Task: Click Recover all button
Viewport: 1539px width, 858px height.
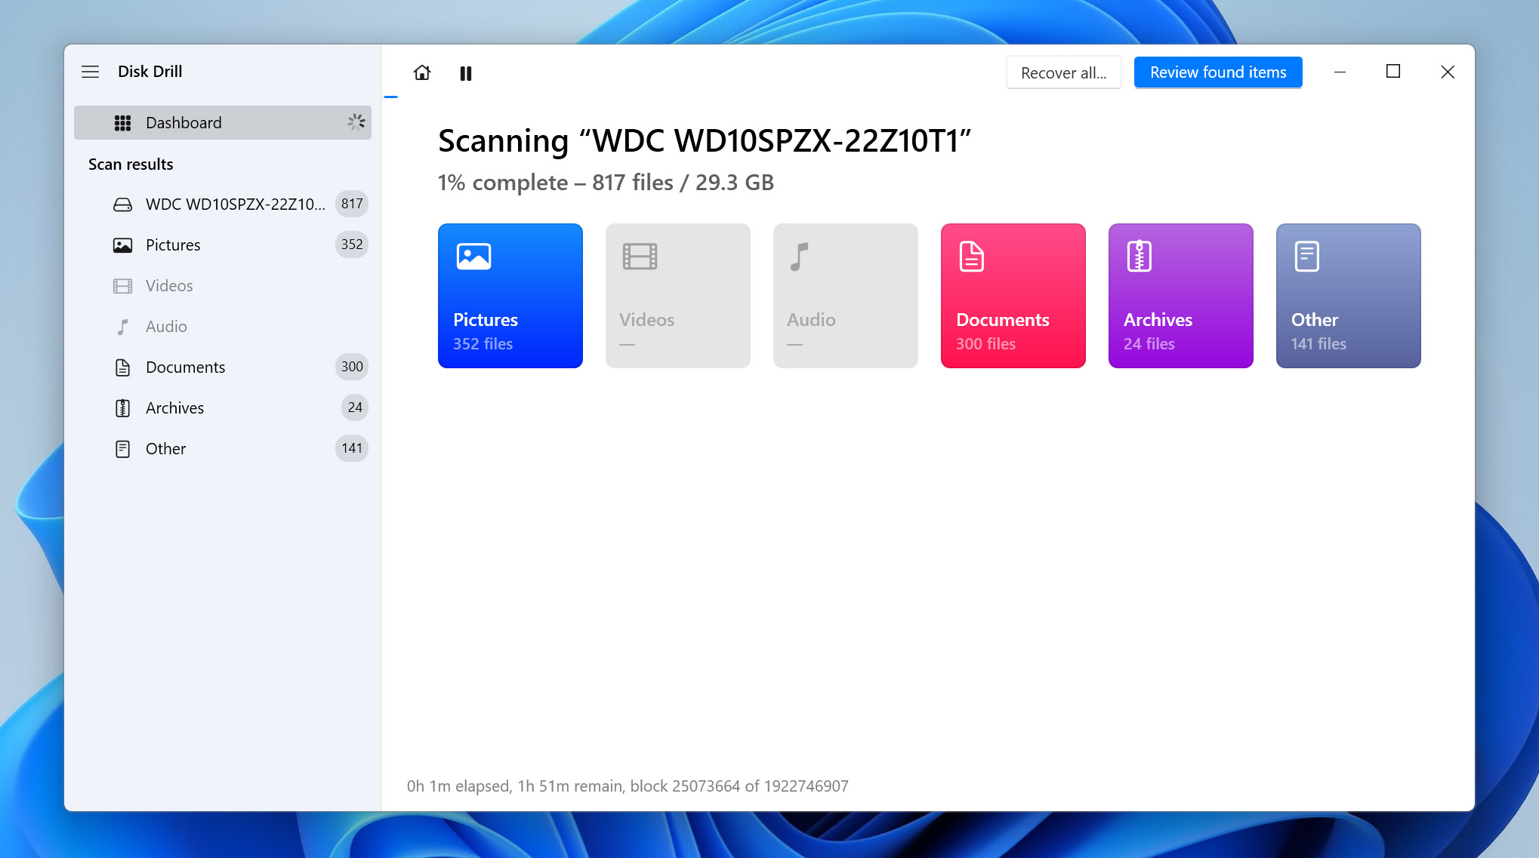Action: [x=1063, y=72]
